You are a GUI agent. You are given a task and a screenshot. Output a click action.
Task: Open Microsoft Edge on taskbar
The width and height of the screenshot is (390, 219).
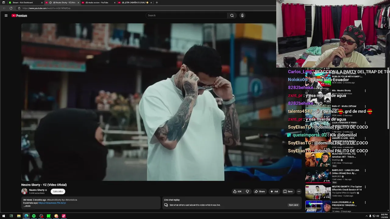click(26, 216)
